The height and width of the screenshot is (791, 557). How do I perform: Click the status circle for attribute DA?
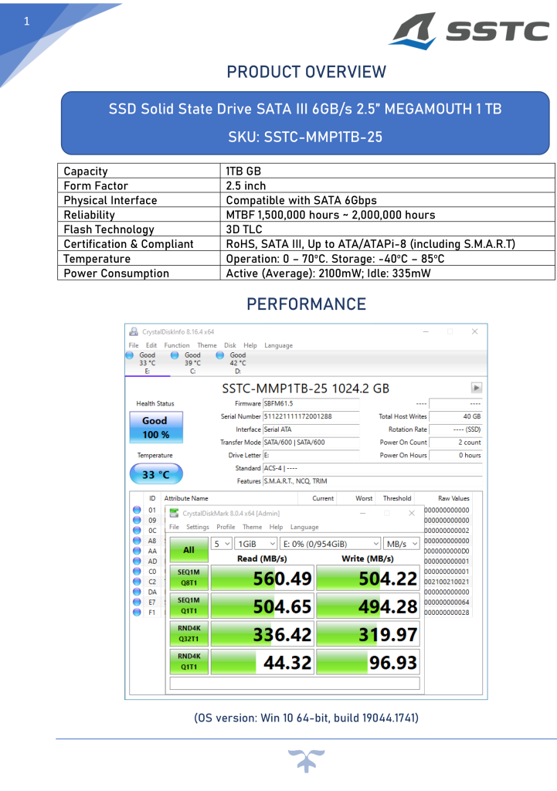click(137, 592)
